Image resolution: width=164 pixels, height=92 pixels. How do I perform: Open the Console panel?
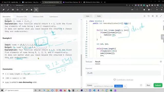click(89, 85)
